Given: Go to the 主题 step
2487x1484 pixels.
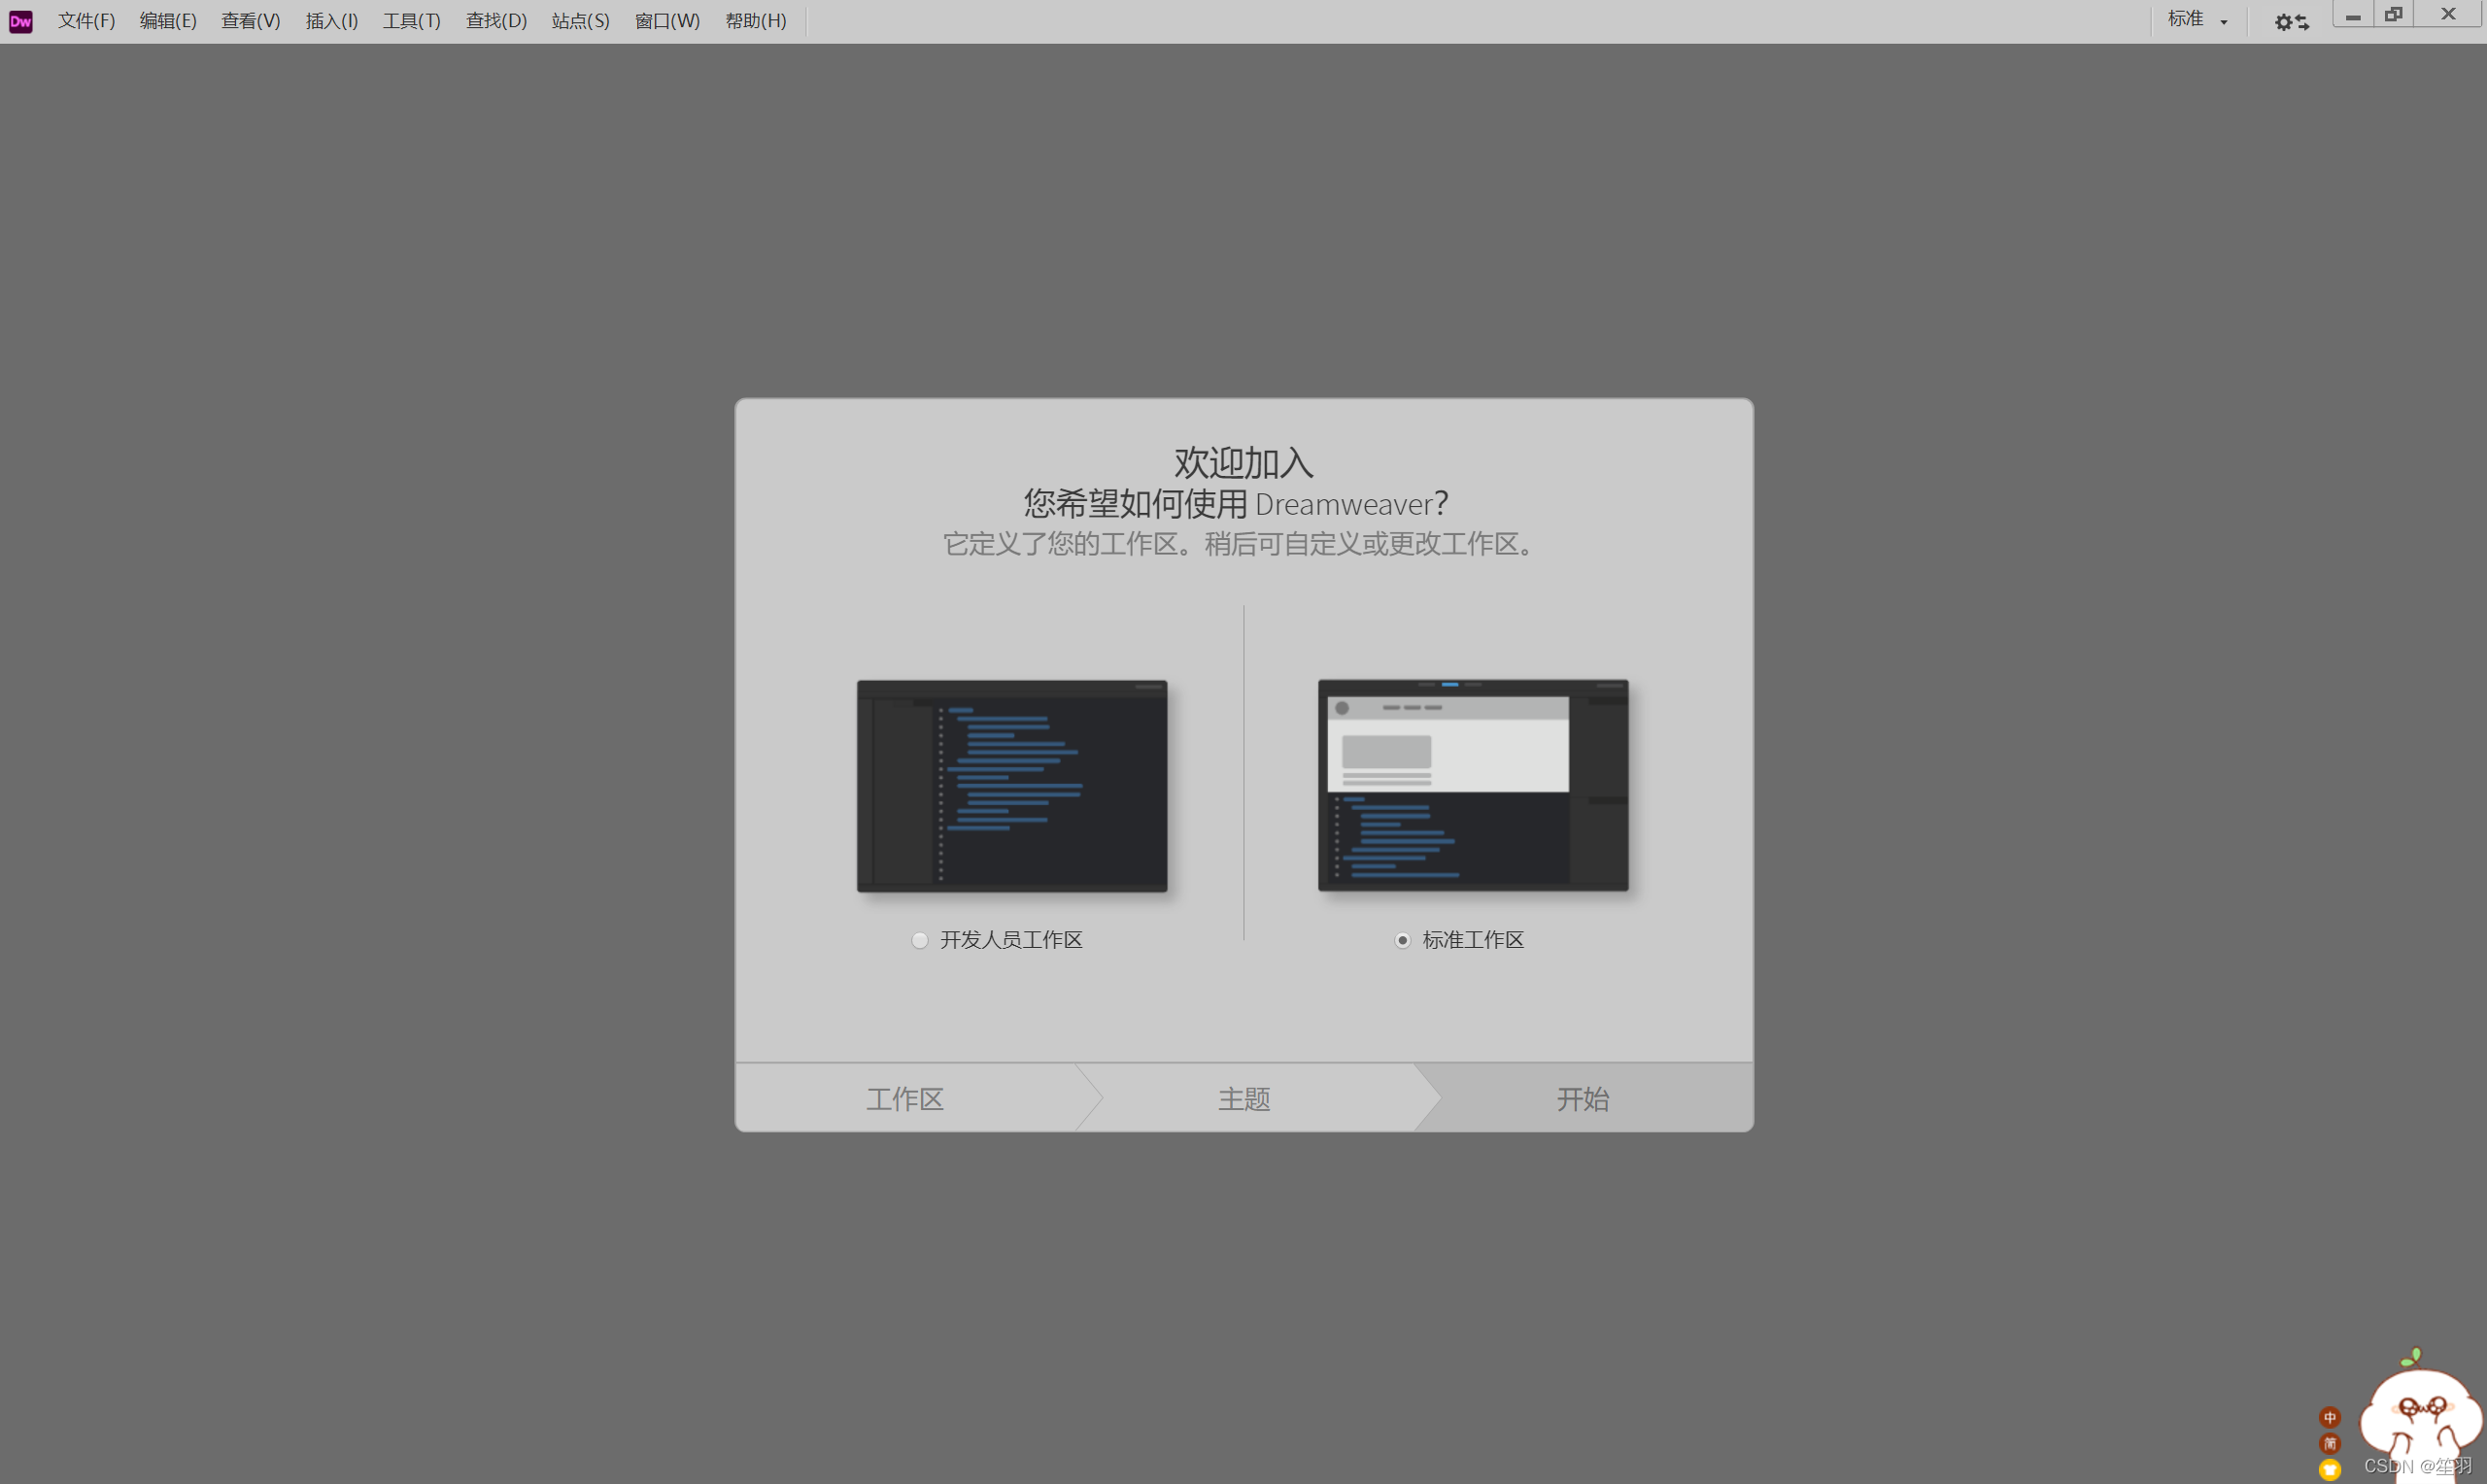Looking at the screenshot, I should (1244, 1099).
